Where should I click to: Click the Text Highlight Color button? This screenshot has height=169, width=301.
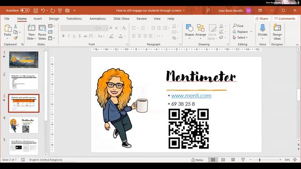coord(111,36)
